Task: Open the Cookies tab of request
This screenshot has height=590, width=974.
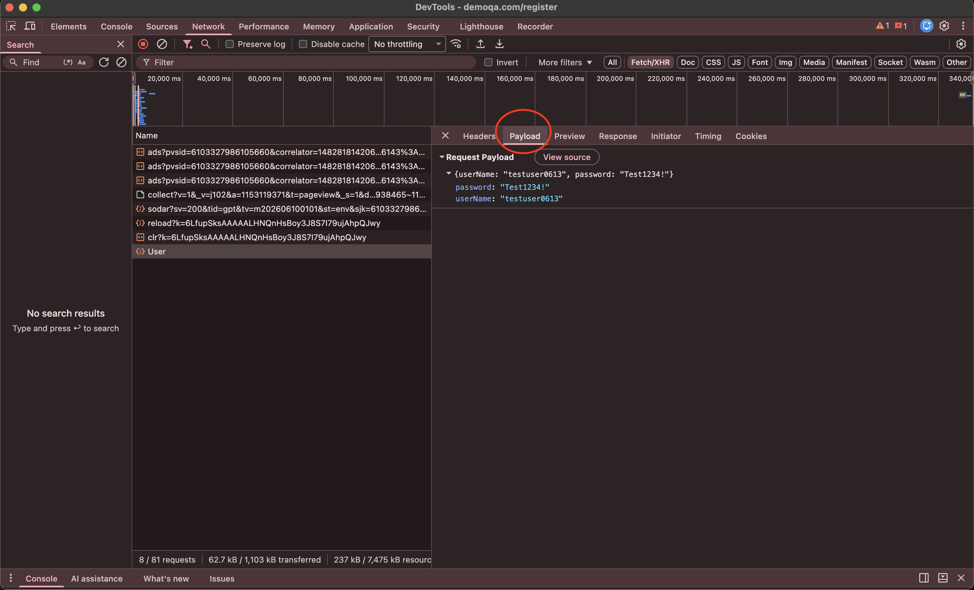Action: click(x=751, y=136)
